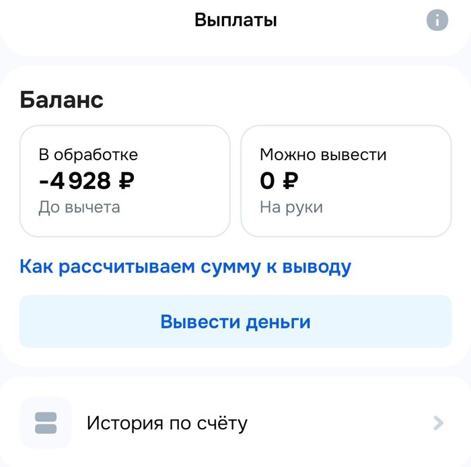Open the Как рассчитываем сумму к выводу link
The image size is (471, 467).
[185, 266]
